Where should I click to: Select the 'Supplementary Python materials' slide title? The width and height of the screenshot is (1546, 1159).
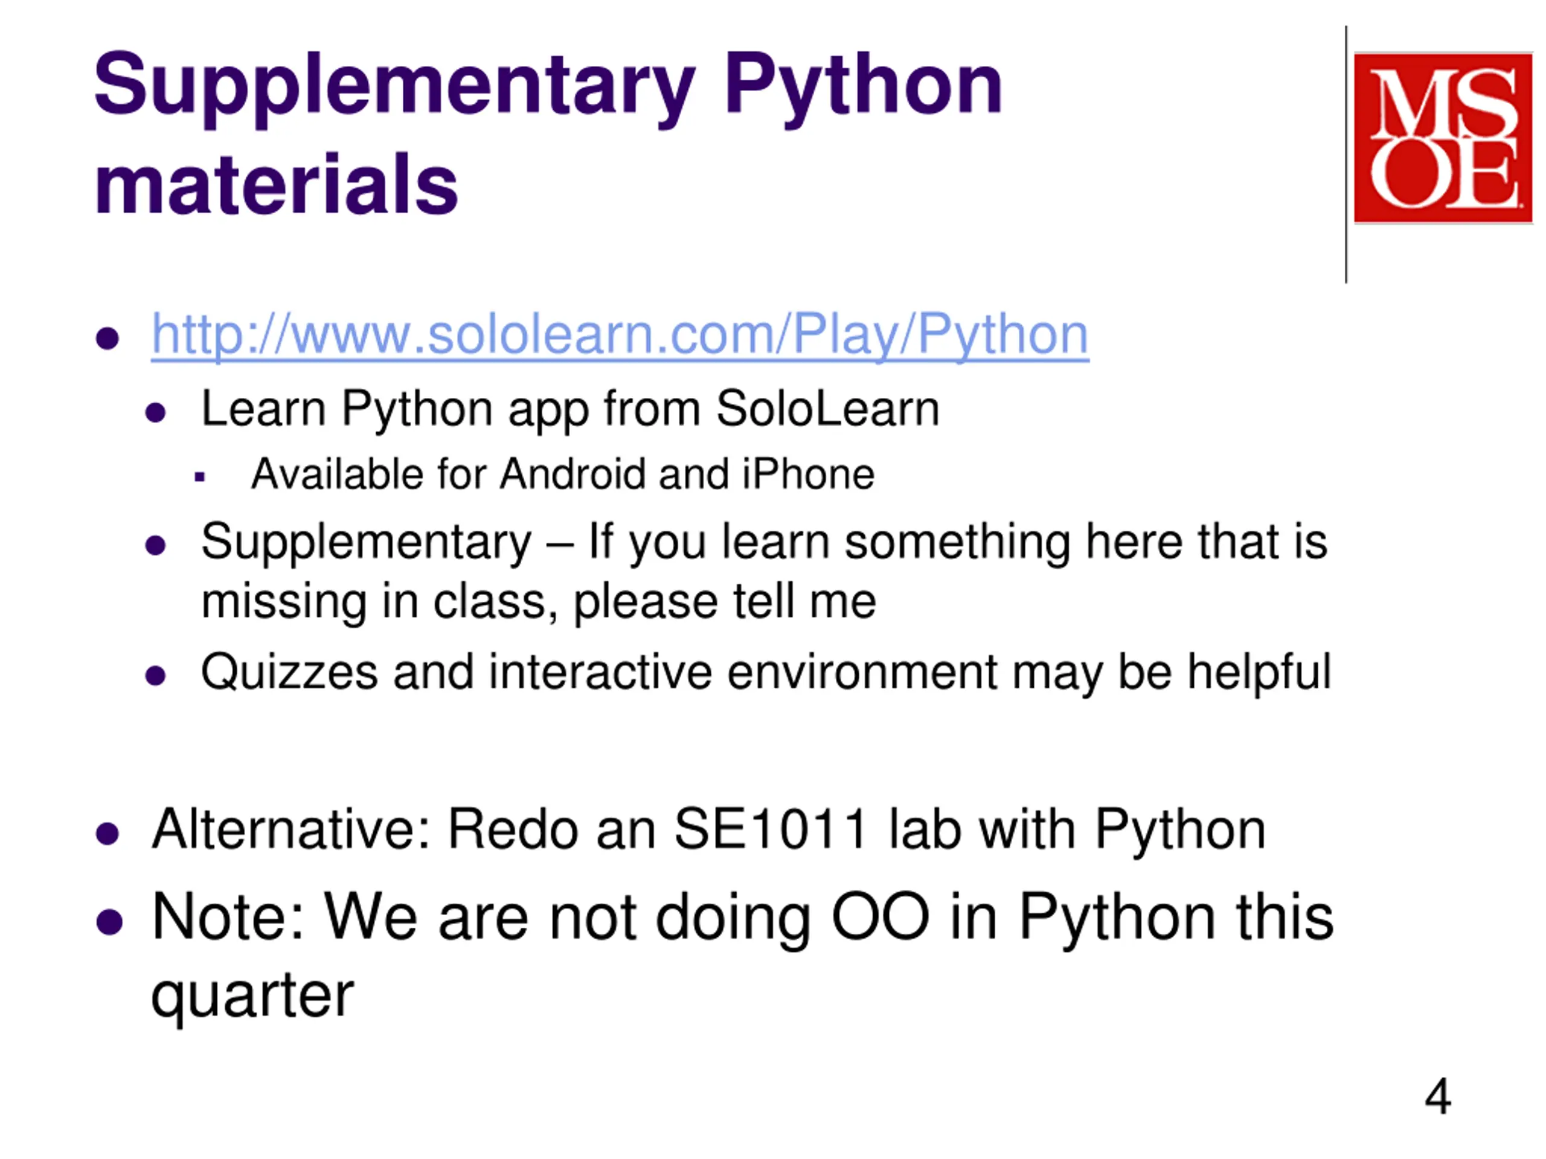click(x=548, y=133)
